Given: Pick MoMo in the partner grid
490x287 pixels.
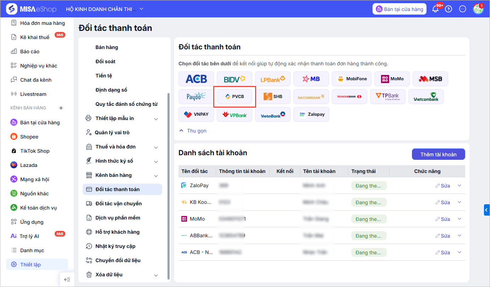Looking at the screenshot, I should pos(392,79).
